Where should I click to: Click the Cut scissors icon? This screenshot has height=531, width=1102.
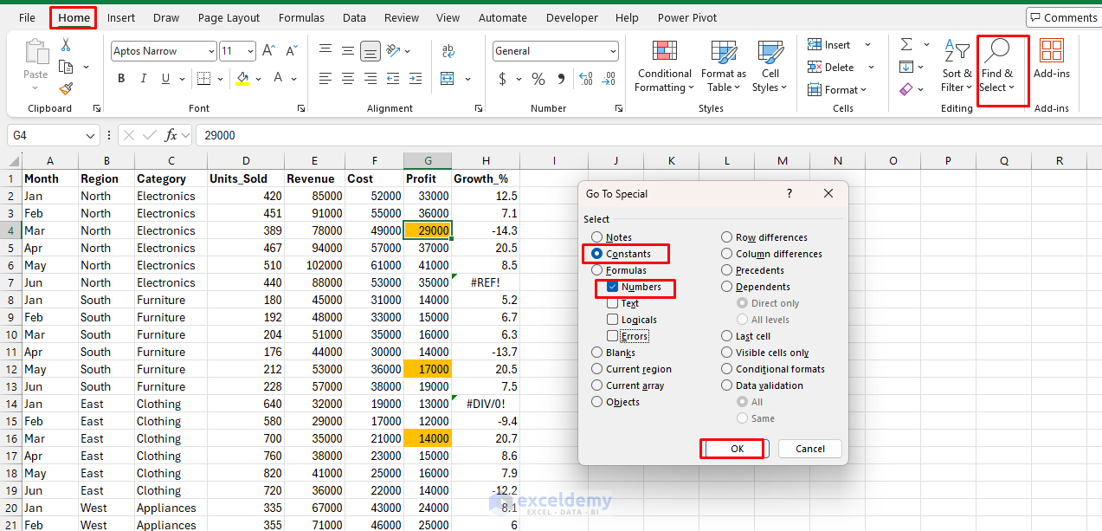pos(66,45)
